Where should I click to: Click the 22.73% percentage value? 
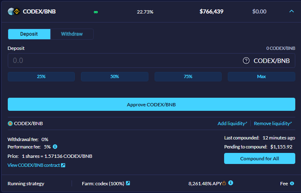pos(145,12)
